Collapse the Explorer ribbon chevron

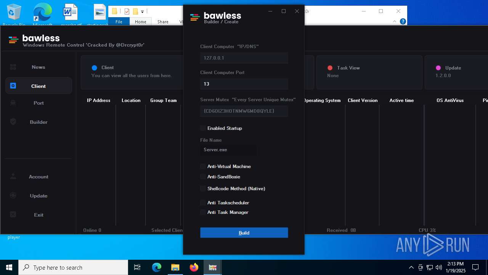point(395,21)
